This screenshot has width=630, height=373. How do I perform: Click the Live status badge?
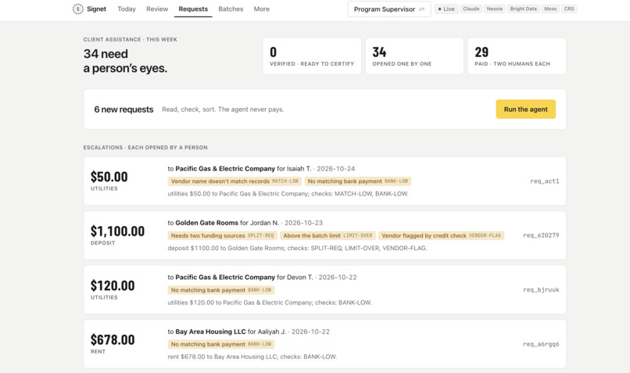coord(446,9)
